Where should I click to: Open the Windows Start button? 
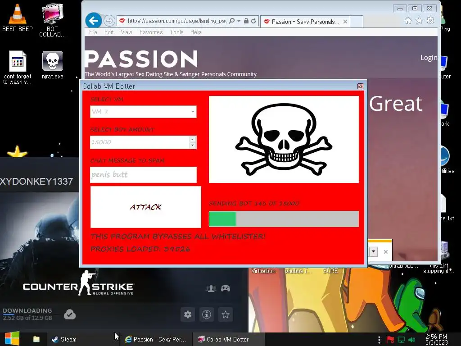[12, 339]
